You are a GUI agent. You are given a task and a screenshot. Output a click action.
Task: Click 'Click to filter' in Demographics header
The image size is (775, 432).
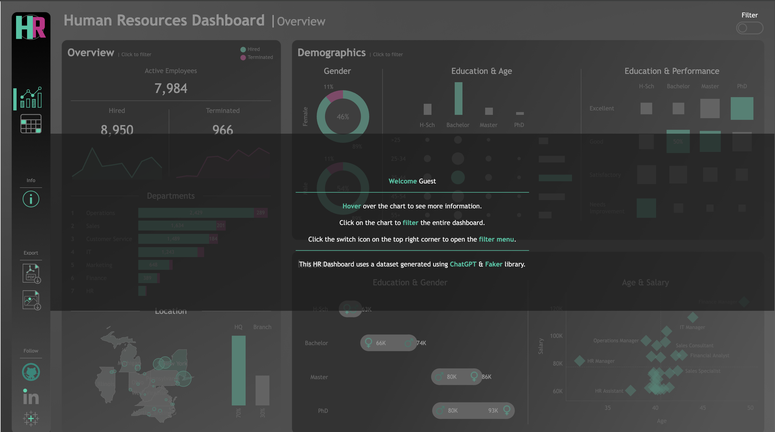(x=387, y=55)
